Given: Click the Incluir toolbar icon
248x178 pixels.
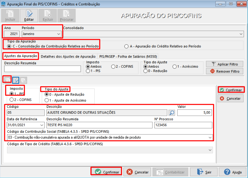Looking at the screenshot, I should pos(10,15).
